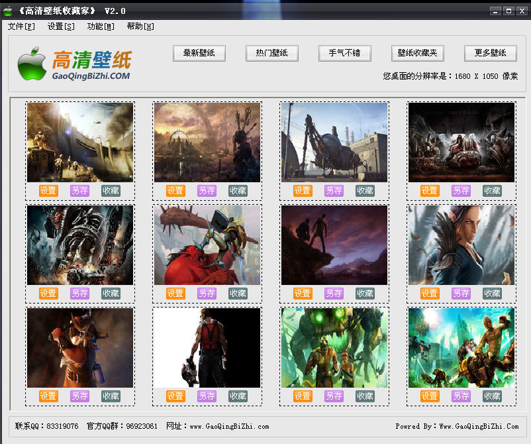The width and height of the screenshot is (531, 444).
Task: Click 另存 under the red tank top man wallpaper
Action: click(x=207, y=396)
